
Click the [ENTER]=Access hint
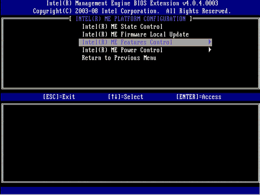[199, 97]
